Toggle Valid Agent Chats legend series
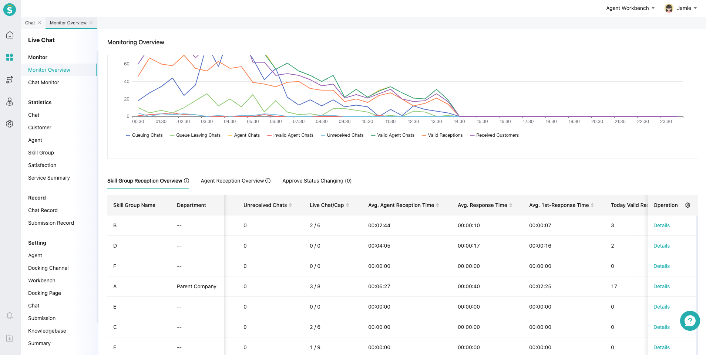706x357 pixels. [x=393, y=135]
